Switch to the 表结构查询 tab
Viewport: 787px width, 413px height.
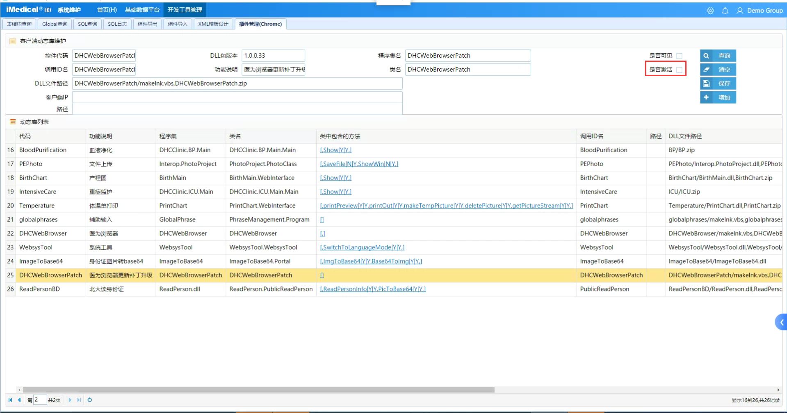pos(19,24)
